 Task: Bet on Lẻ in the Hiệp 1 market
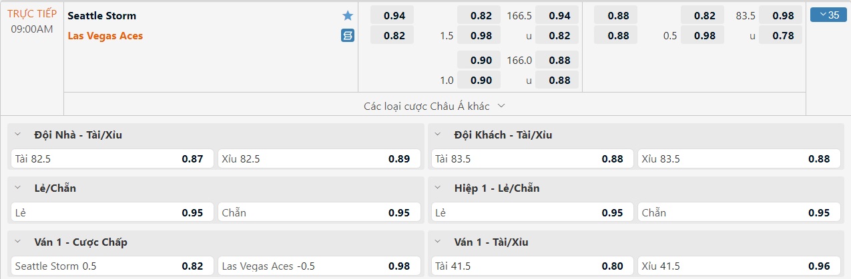click(x=531, y=213)
